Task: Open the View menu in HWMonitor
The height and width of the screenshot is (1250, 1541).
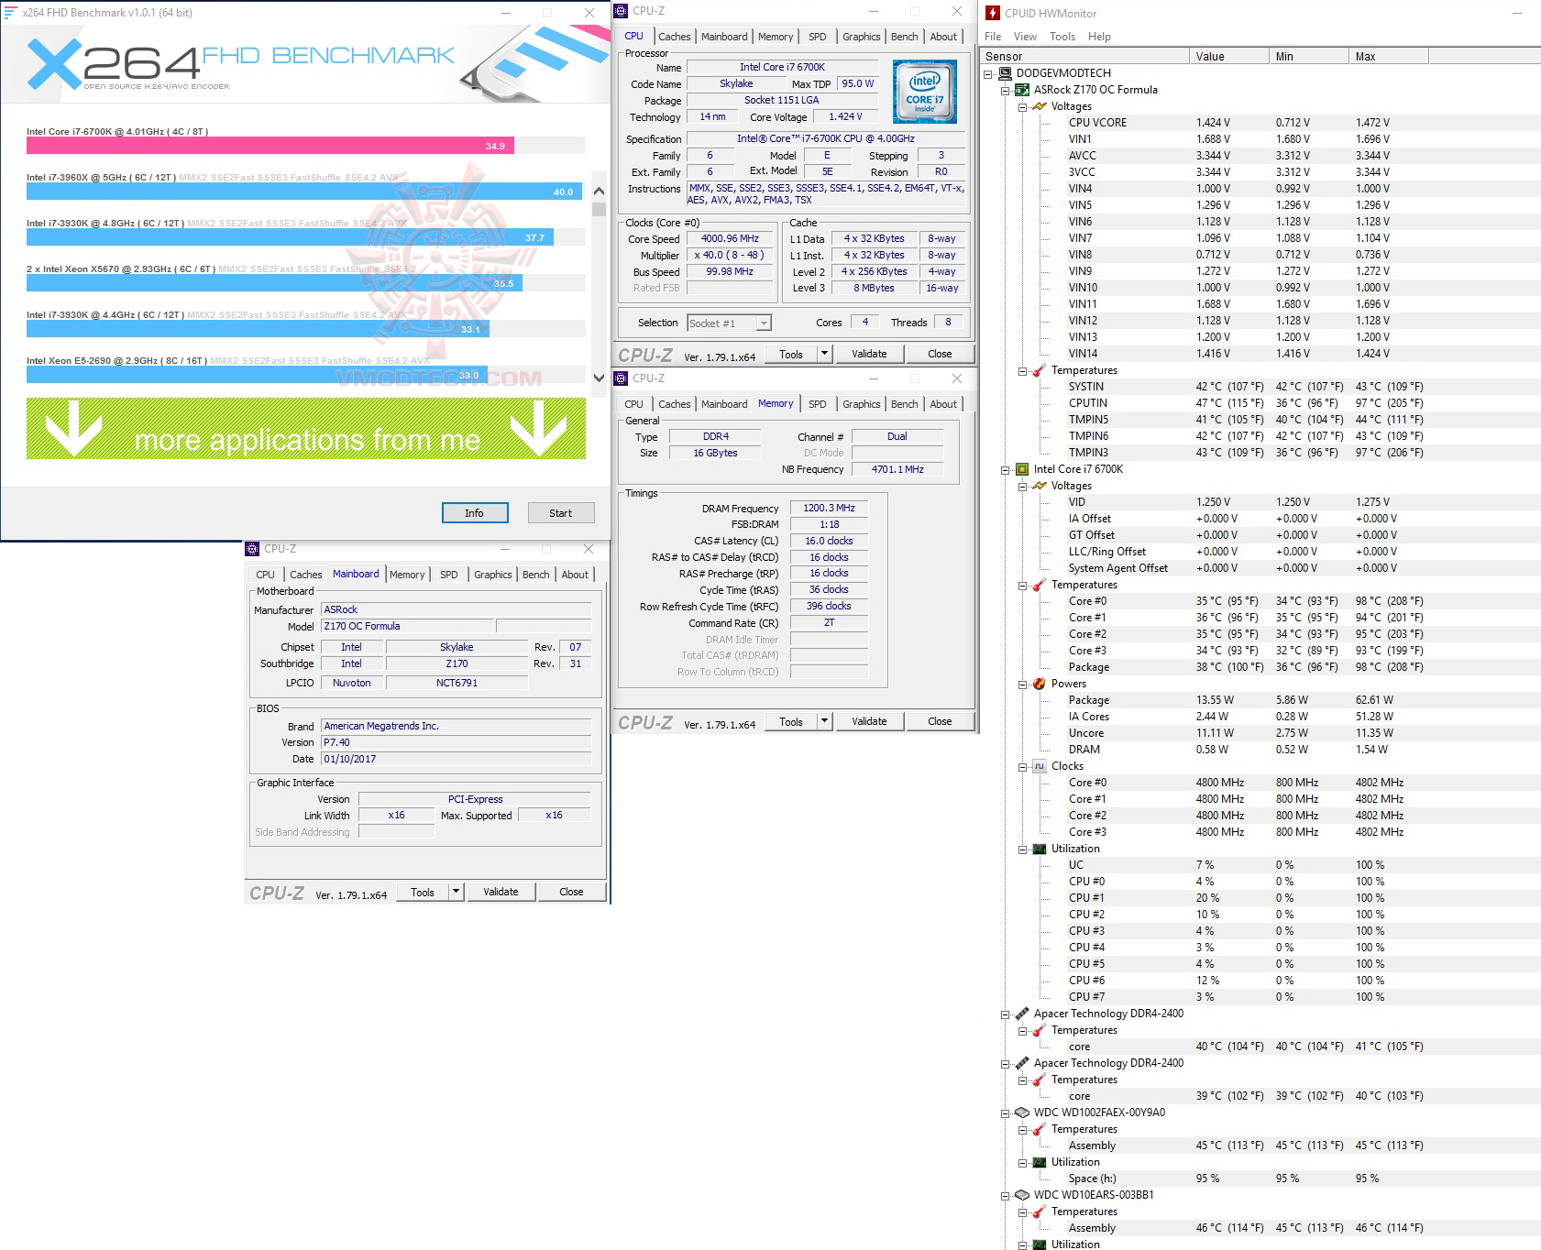Action: [1025, 37]
